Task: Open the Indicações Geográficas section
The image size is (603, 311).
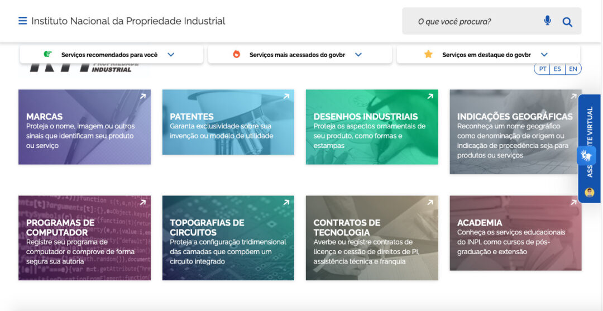Action: click(x=515, y=132)
